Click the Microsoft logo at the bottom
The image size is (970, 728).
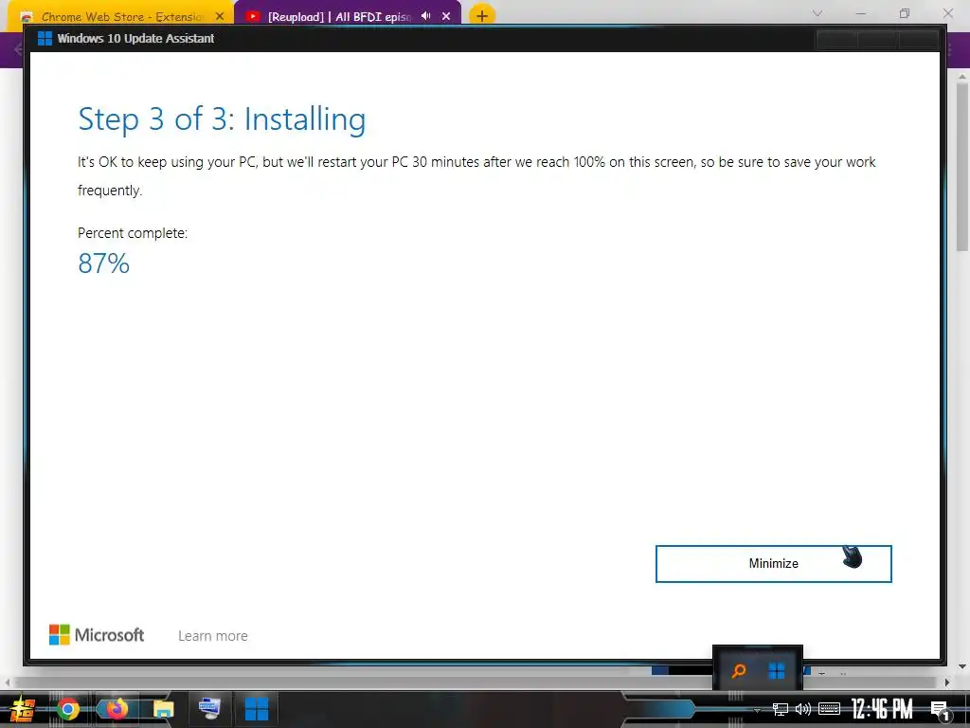(97, 634)
